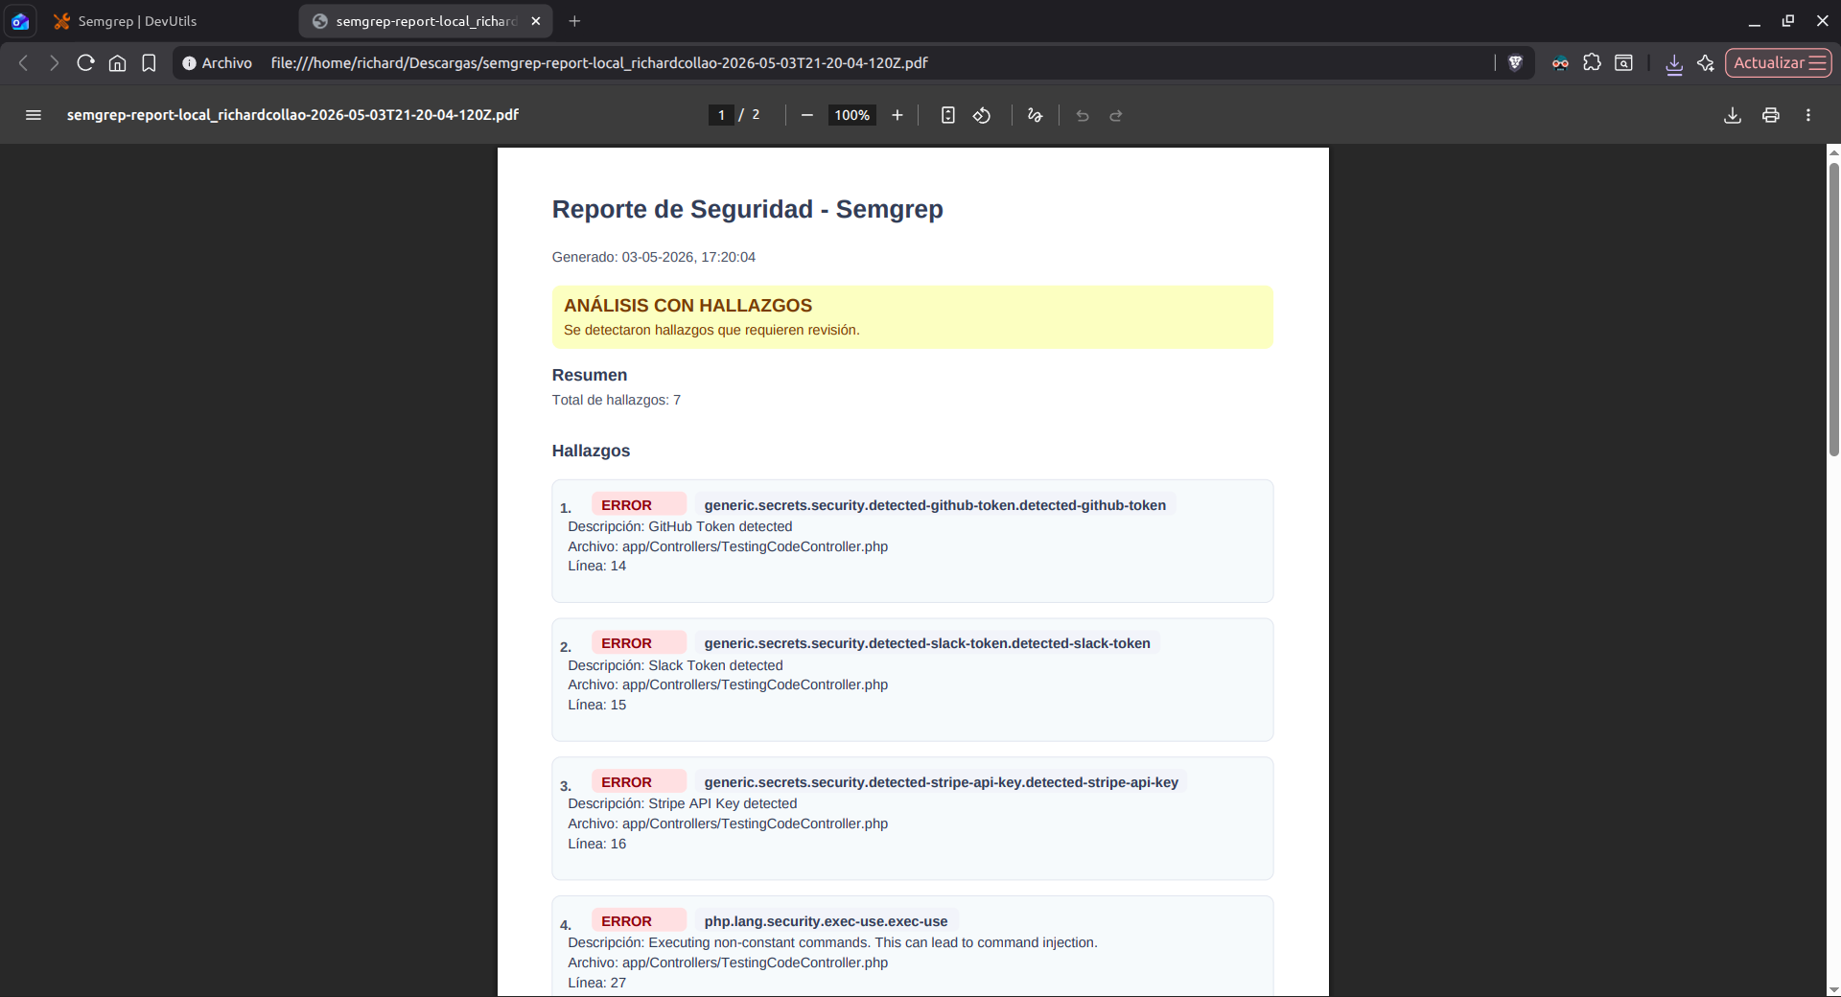The width and height of the screenshot is (1841, 997).
Task: Click "Descripción: Slack Token detected"
Action: [x=675, y=665]
